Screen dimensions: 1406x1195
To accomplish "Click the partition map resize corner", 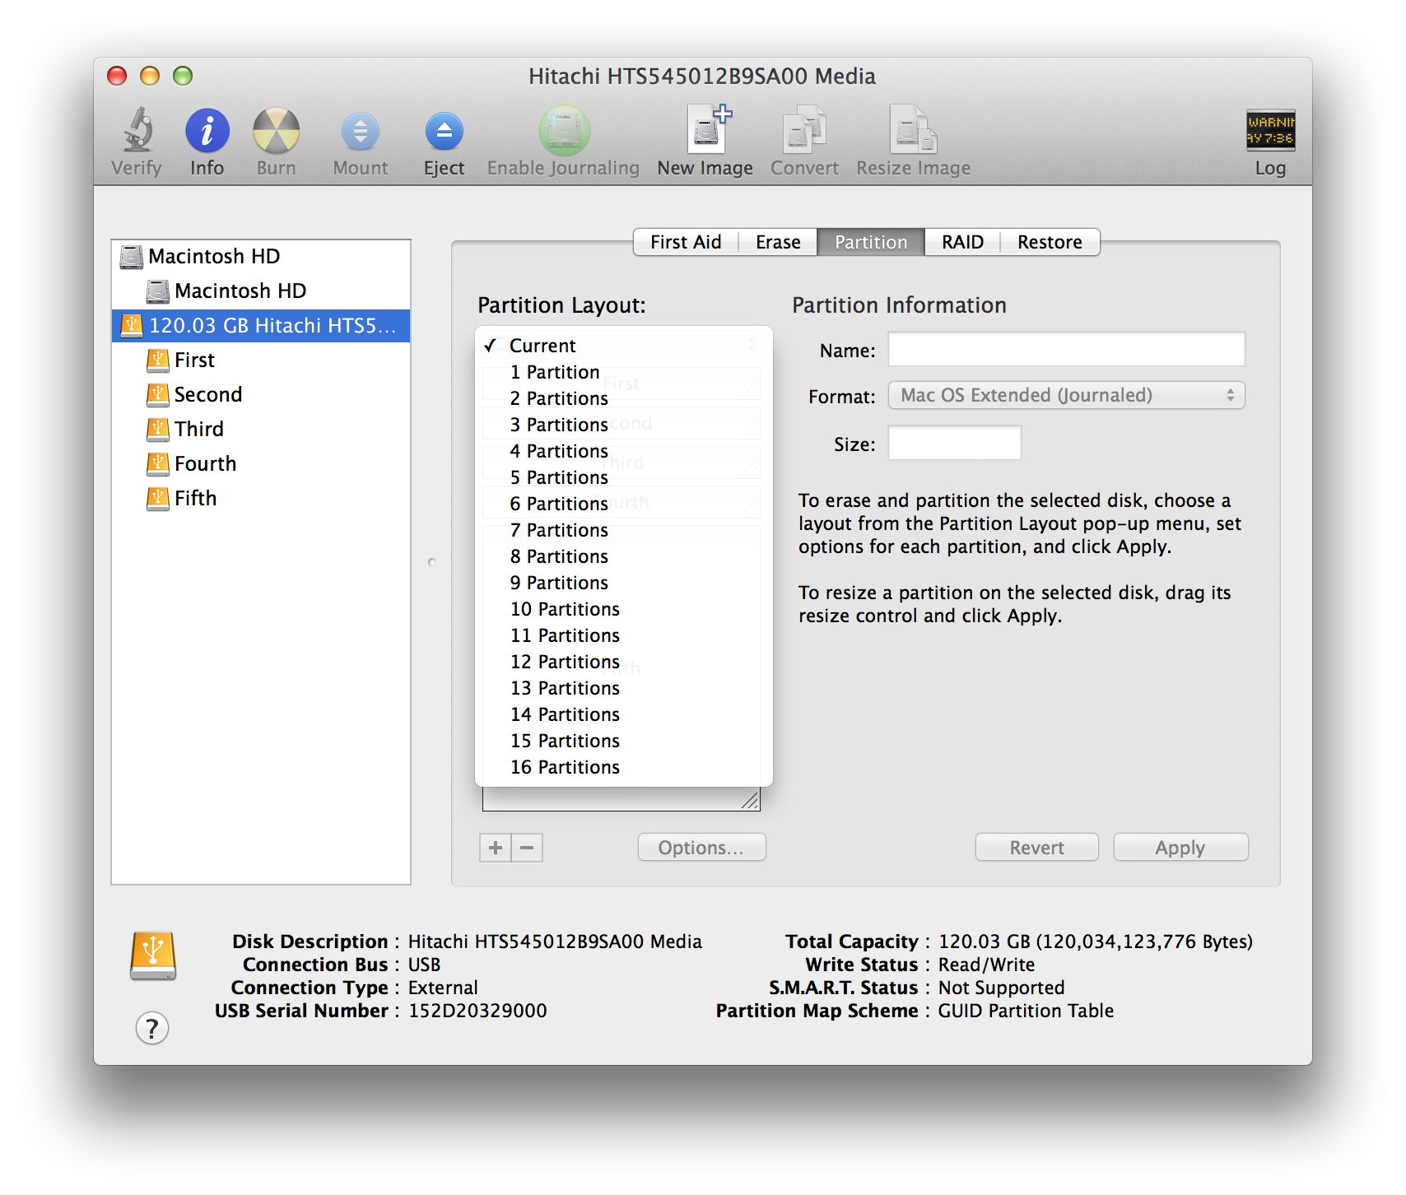I will (x=750, y=800).
